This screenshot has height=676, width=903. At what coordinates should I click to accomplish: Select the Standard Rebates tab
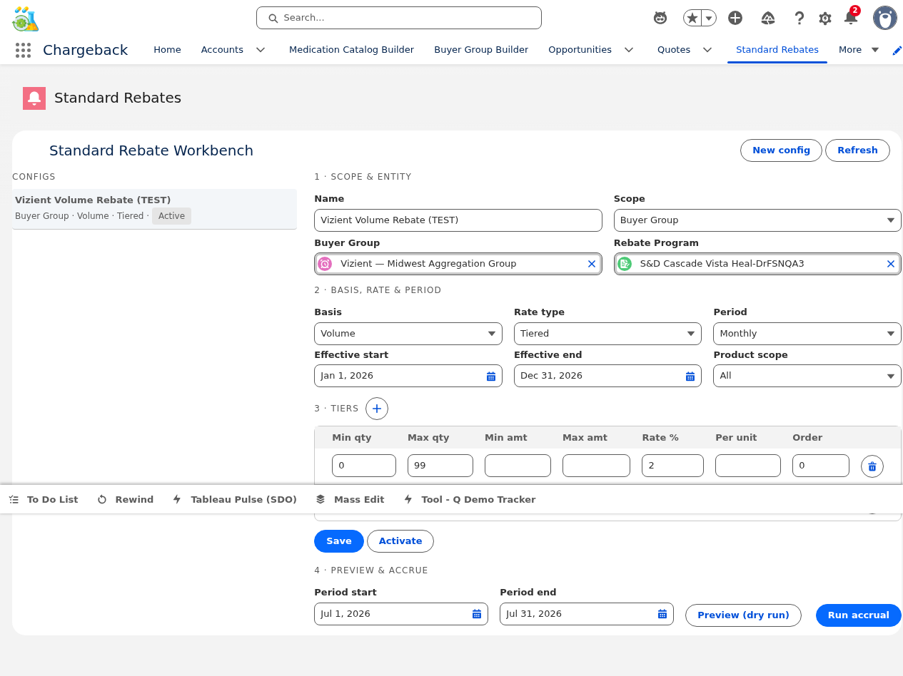(x=777, y=50)
